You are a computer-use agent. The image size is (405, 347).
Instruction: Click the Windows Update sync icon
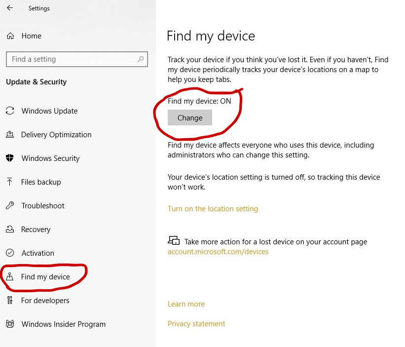click(x=10, y=111)
